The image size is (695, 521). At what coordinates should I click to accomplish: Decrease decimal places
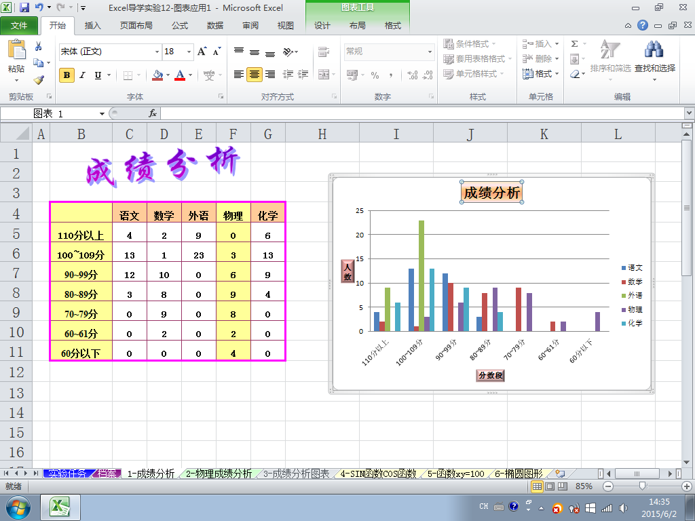[428, 75]
